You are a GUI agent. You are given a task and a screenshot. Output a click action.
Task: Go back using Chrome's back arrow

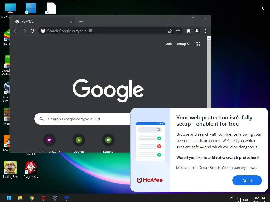click(x=16, y=31)
